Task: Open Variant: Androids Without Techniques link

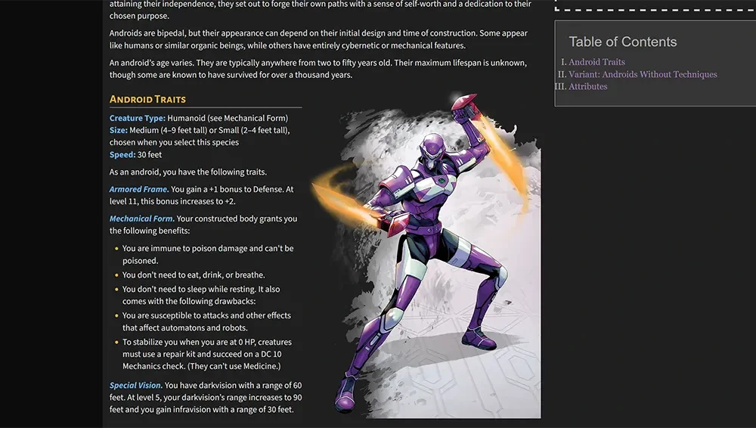Action: (643, 74)
